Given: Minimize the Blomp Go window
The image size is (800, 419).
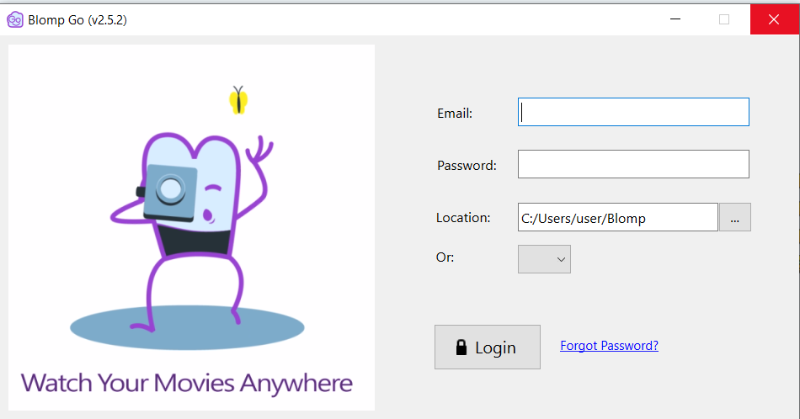Looking at the screenshot, I should point(675,19).
